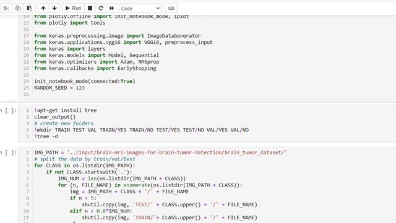
Task: Click the 'elif n < 0.8*IMG_NUM:' line
Action: [x=101, y=211]
